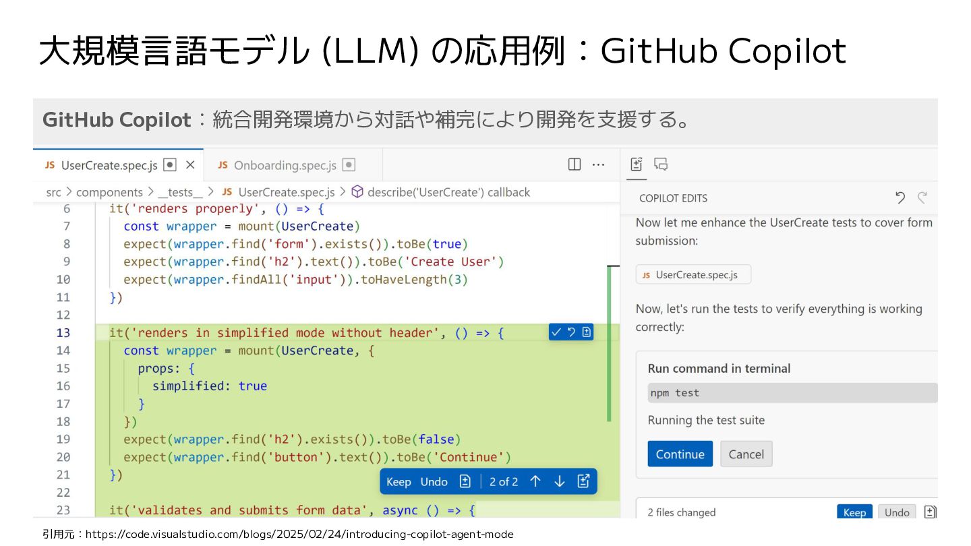Click the JS icon on the Onboarding.spec.js tab
Viewport: 971px width, 546px height.
pos(223,165)
